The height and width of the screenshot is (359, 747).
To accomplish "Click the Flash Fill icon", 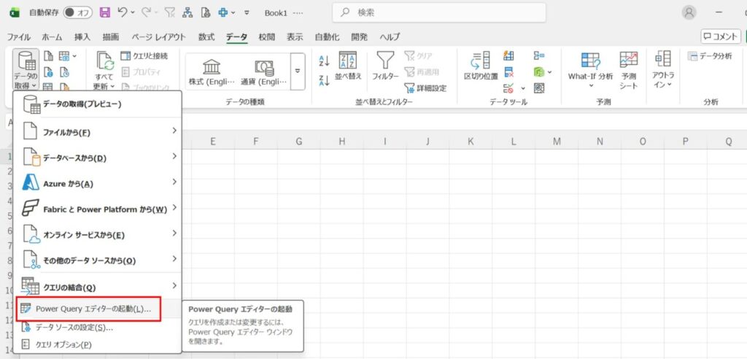I will pyautogui.click(x=508, y=56).
